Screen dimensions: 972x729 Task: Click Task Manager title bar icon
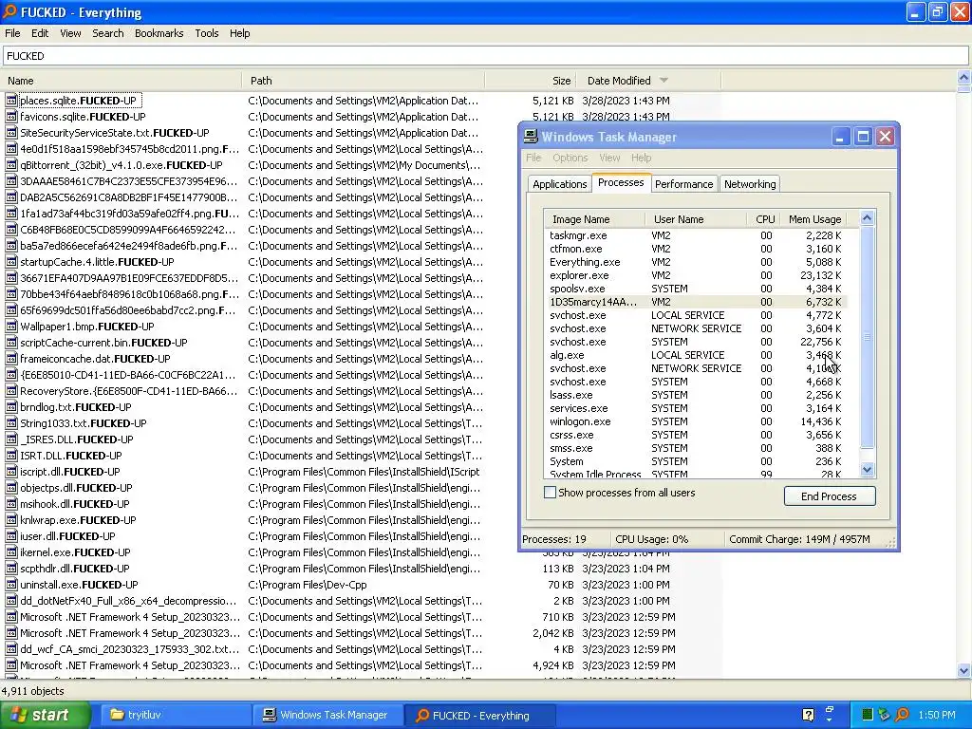pos(531,137)
